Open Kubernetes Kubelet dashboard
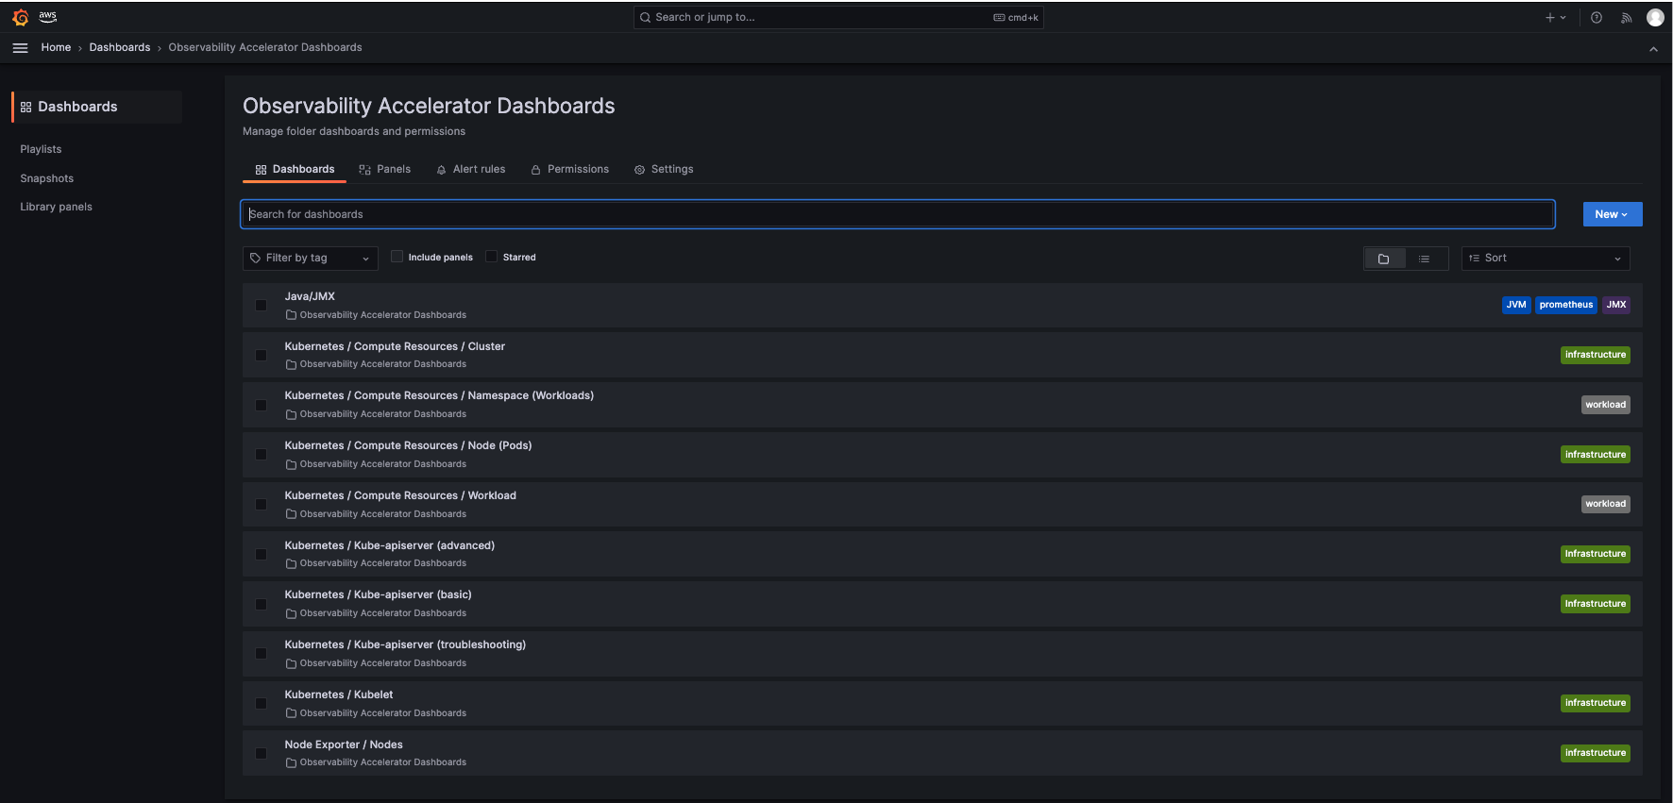 click(x=339, y=694)
